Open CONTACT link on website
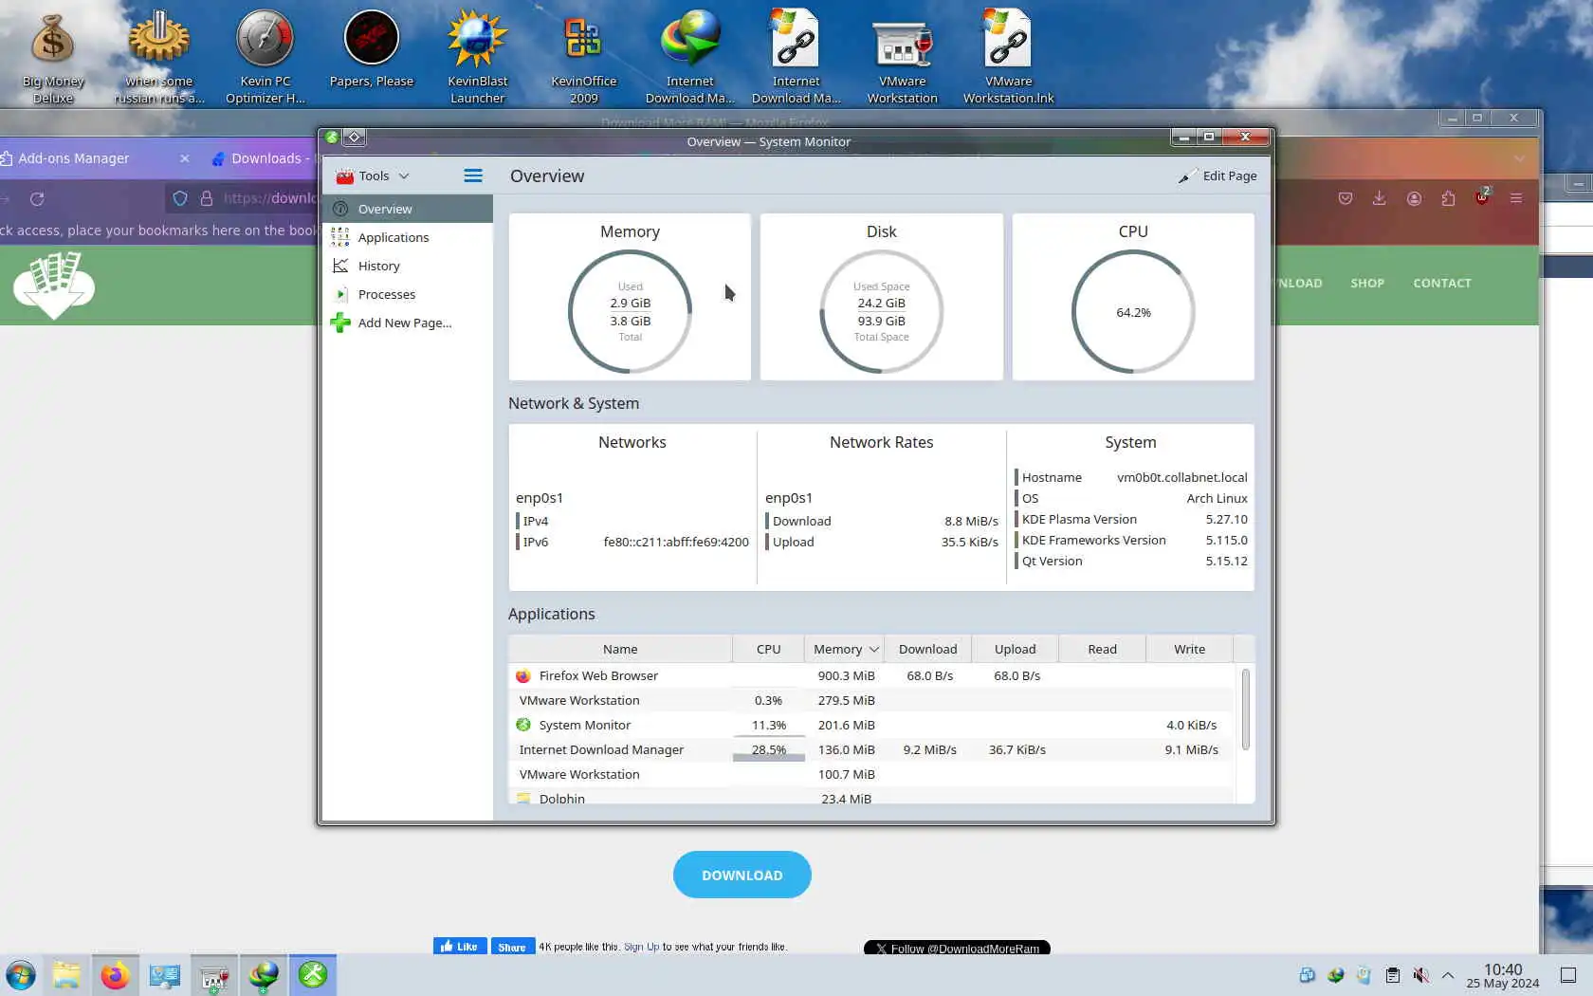 pos(1442,283)
